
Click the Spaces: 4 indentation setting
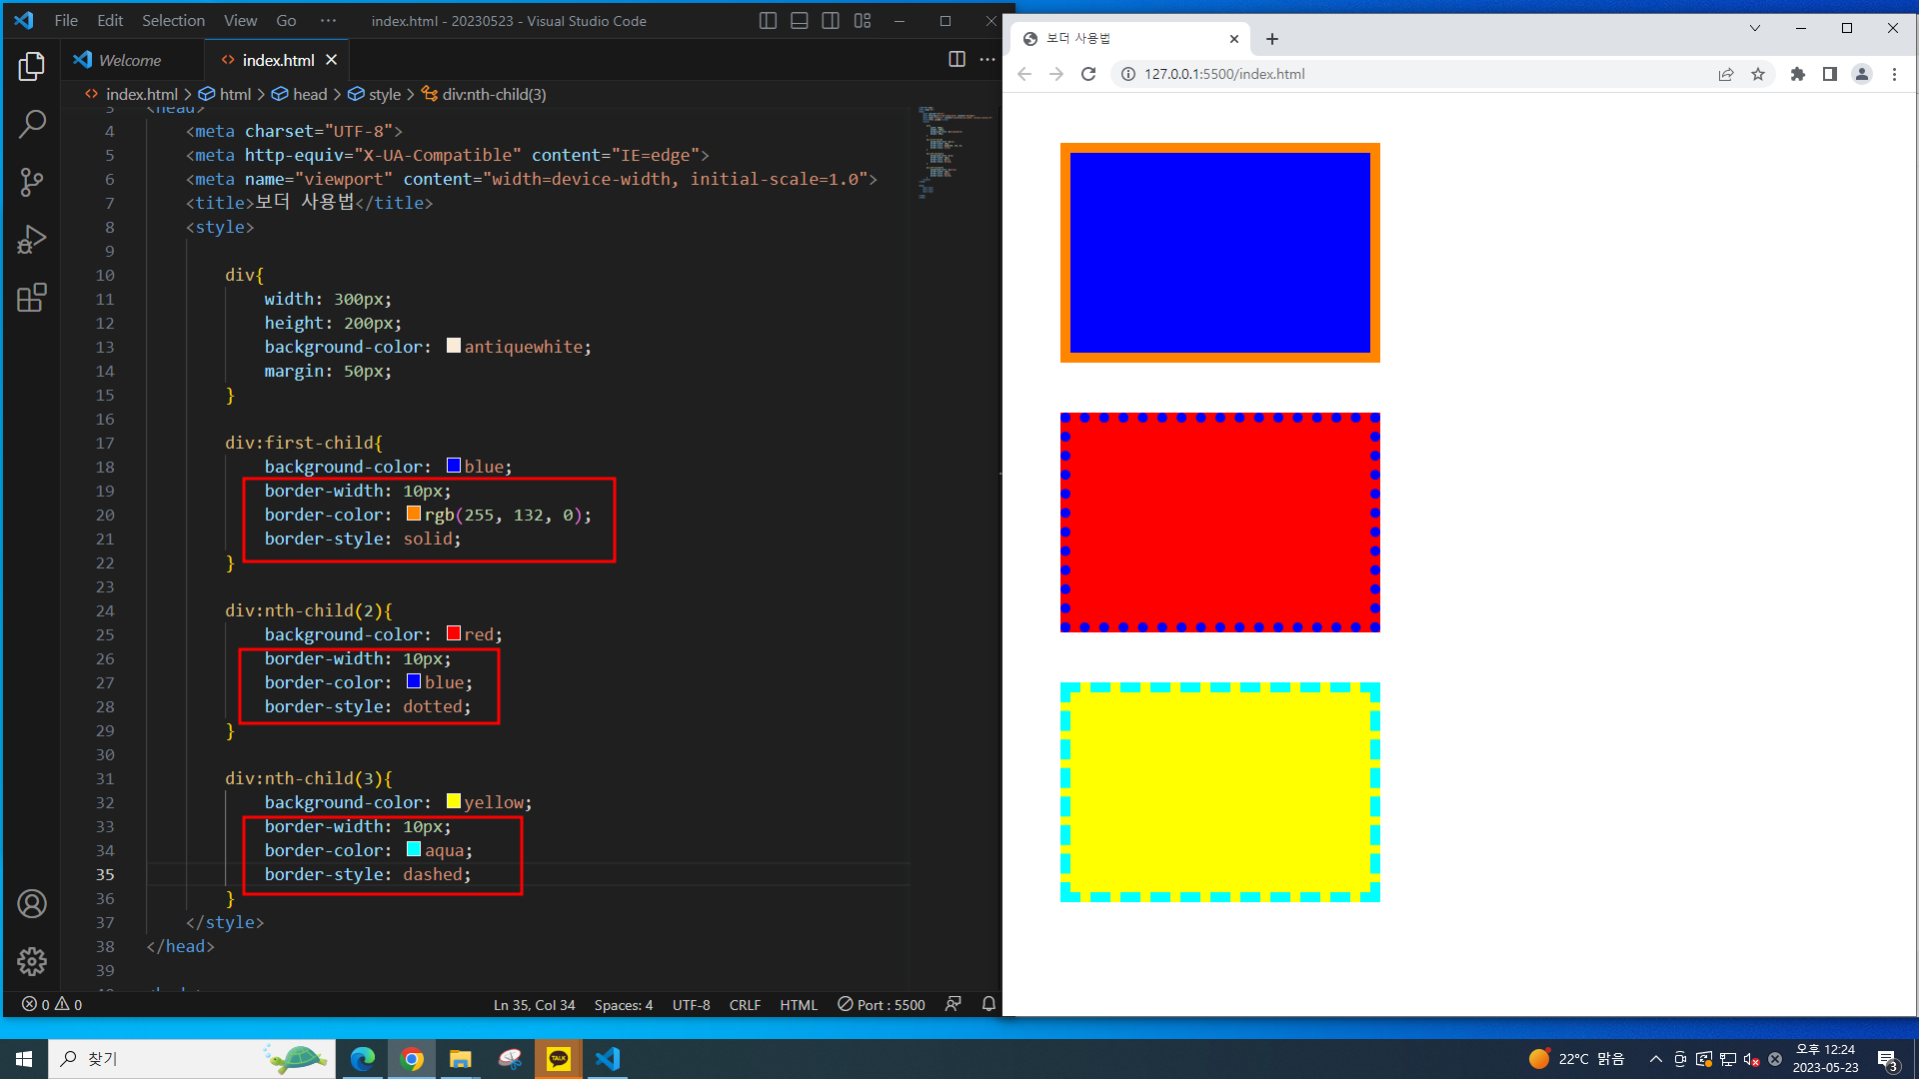623,1005
